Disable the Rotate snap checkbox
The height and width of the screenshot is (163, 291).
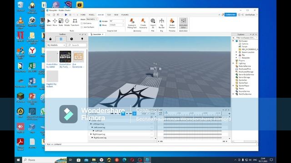pyautogui.click(x=100, y=21)
